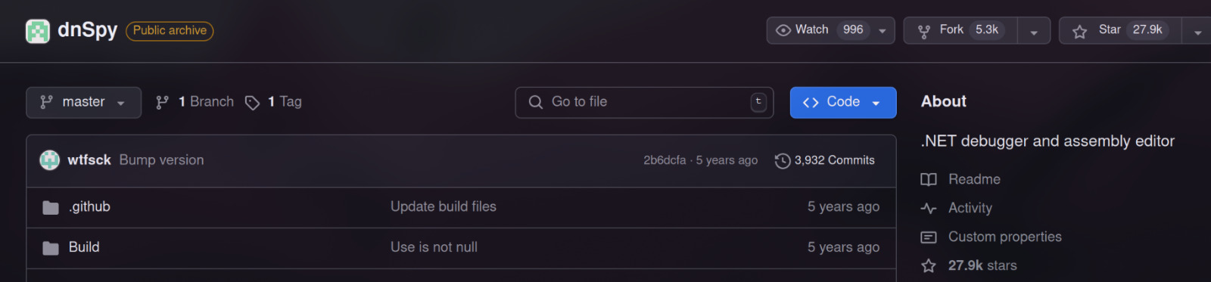The width and height of the screenshot is (1211, 282).
Task: Click the Build folder icon
Action: (51, 248)
